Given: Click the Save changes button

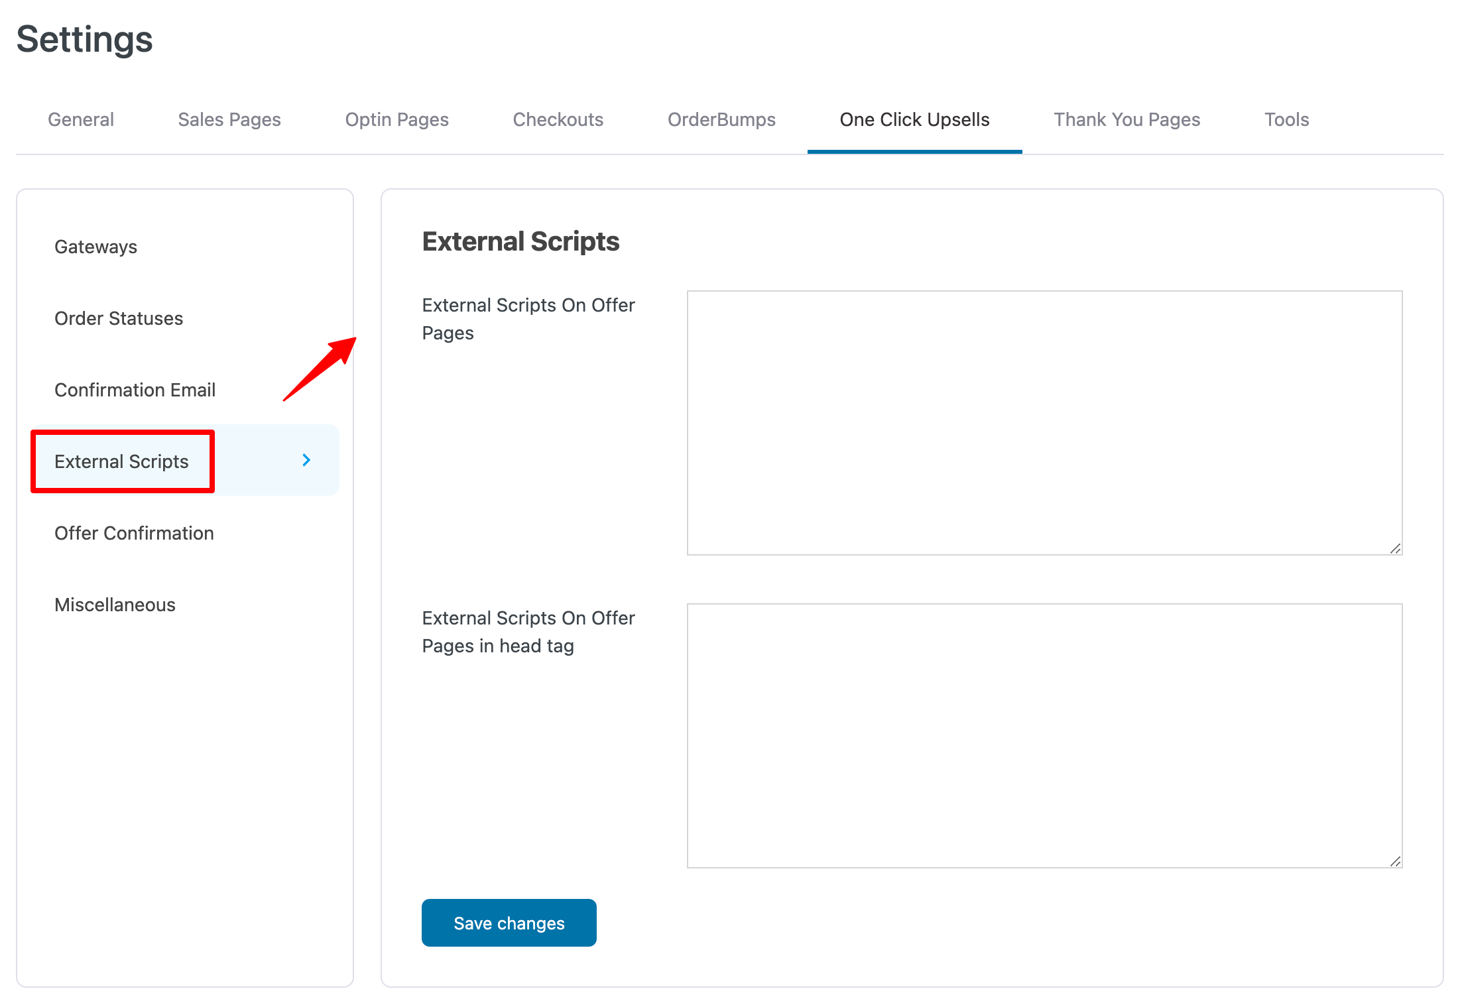Looking at the screenshot, I should 509,923.
